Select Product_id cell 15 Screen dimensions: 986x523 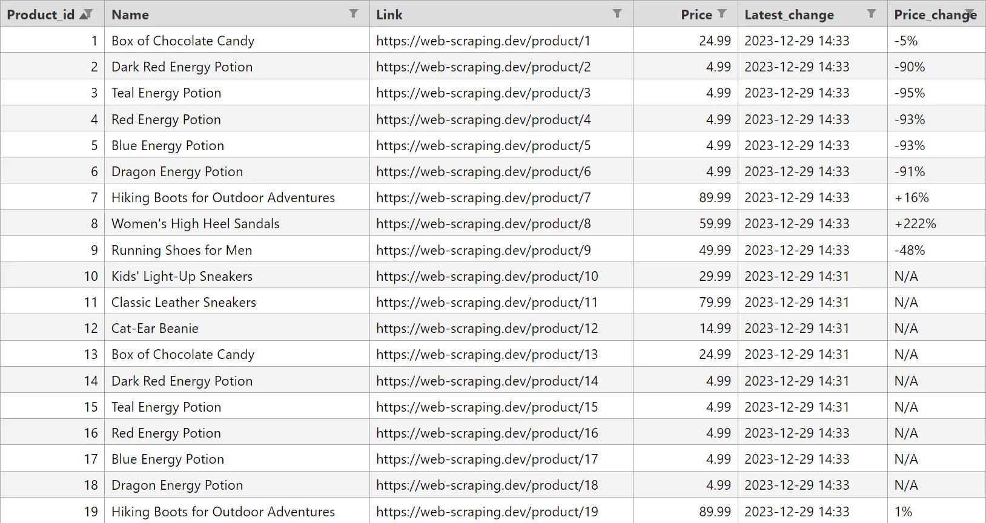(x=53, y=407)
